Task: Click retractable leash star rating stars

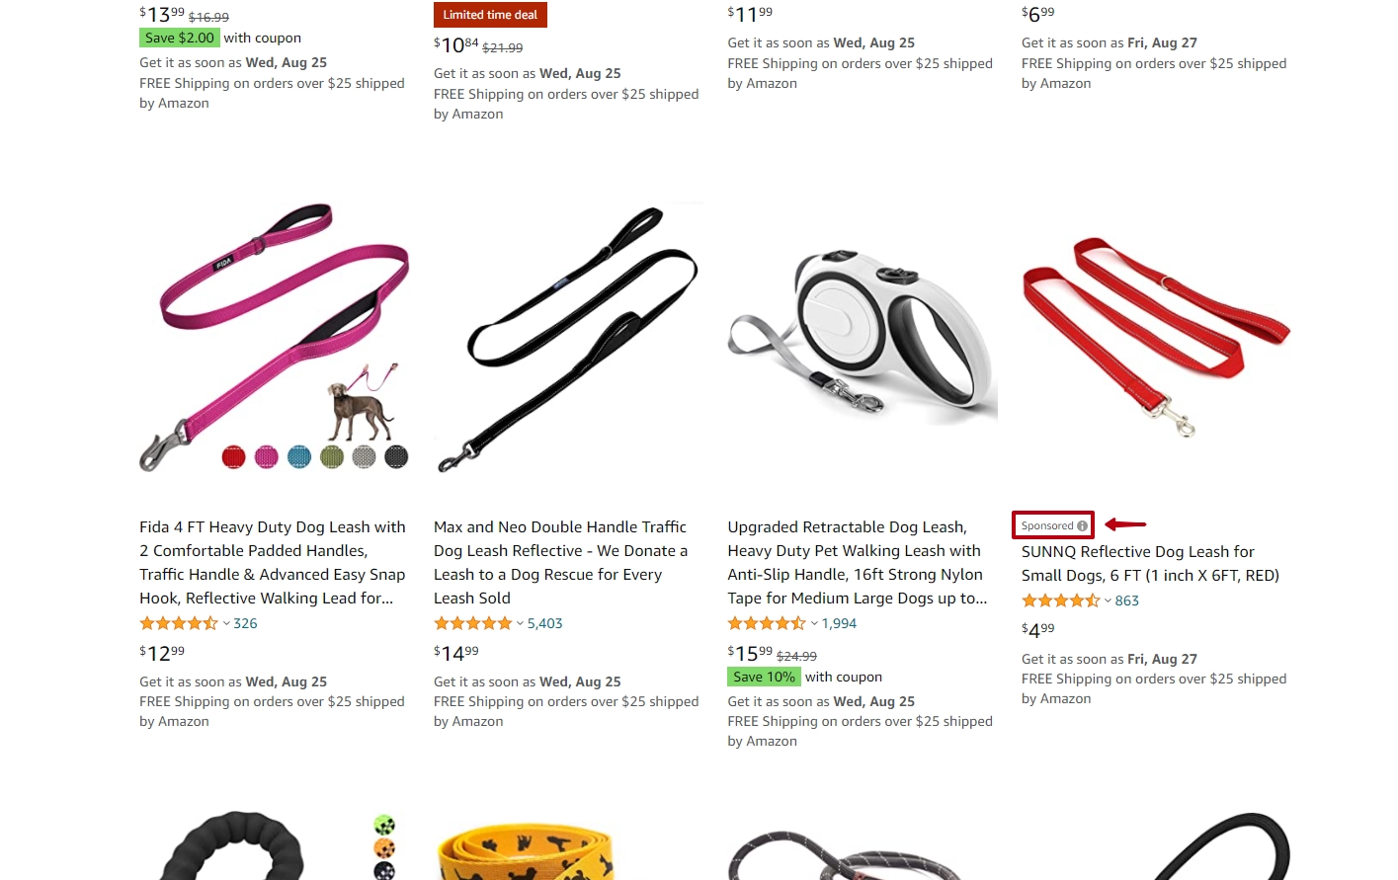Action: pos(767,624)
